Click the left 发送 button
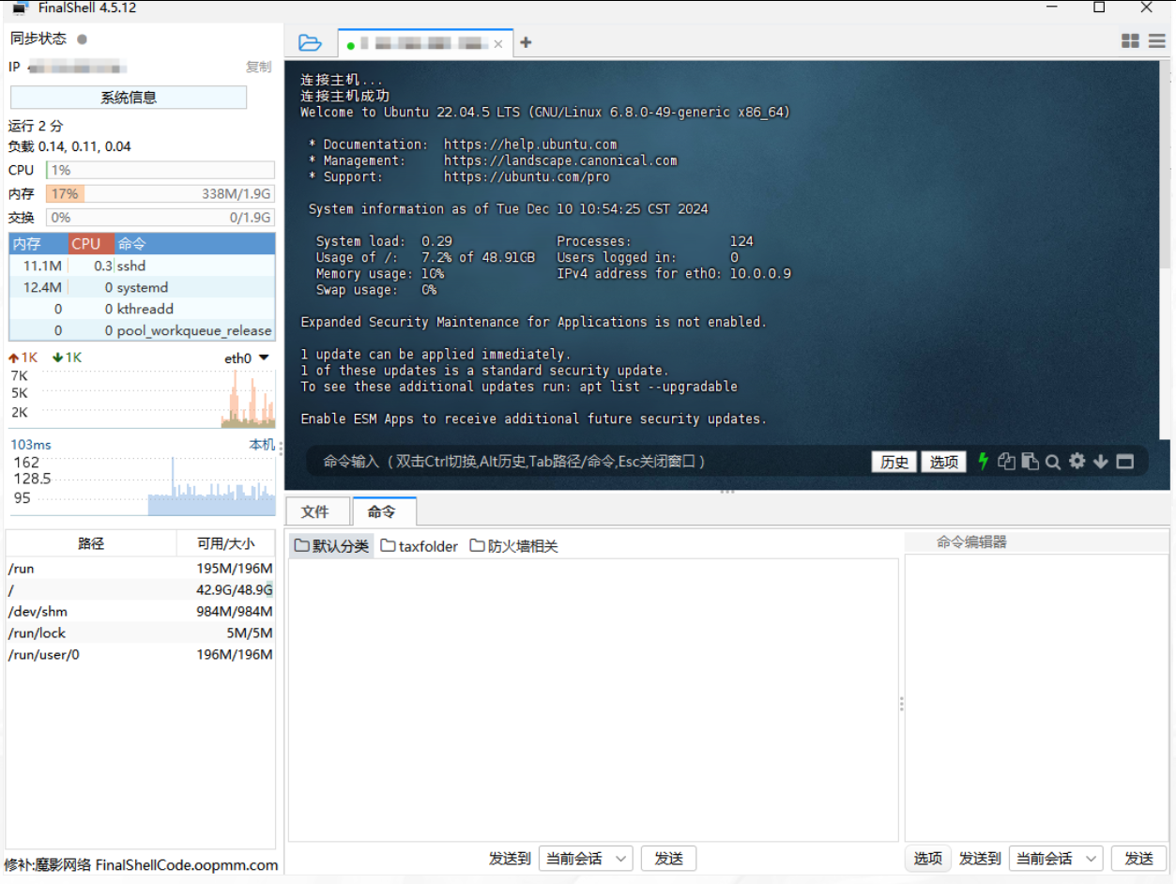The width and height of the screenshot is (1176, 884). pyautogui.click(x=668, y=859)
